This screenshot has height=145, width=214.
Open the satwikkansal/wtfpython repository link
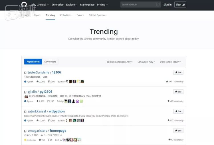(46, 111)
